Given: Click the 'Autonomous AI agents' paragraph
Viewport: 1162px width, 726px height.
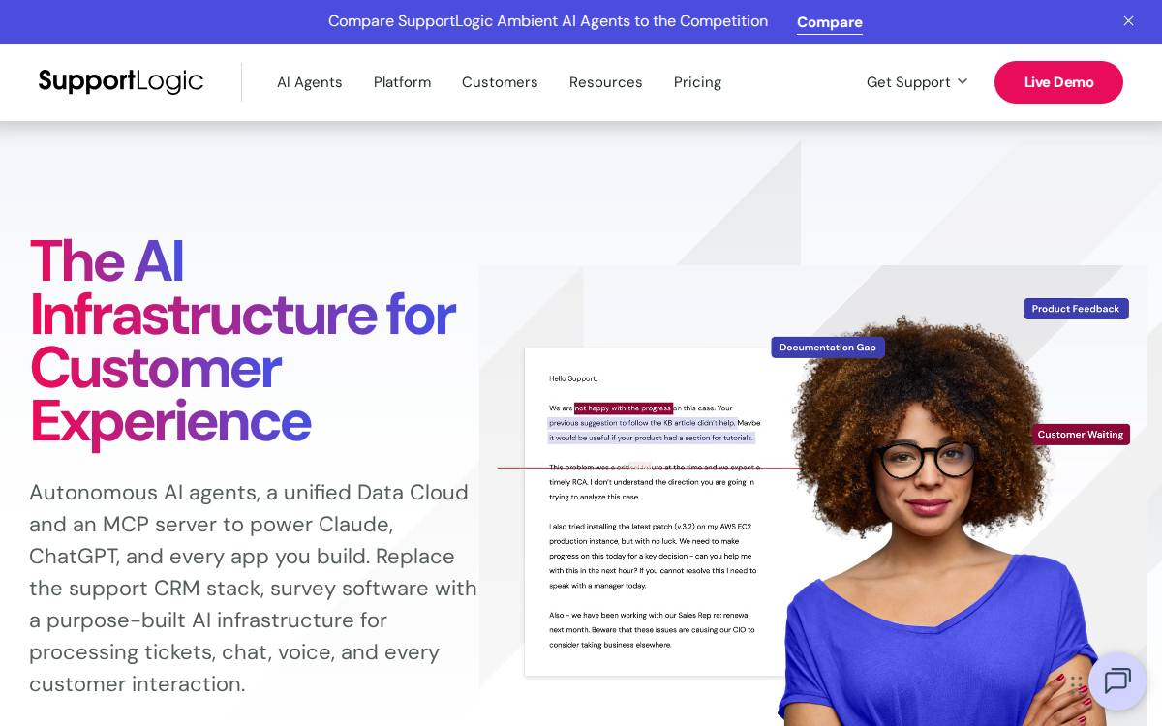Looking at the screenshot, I should [254, 588].
